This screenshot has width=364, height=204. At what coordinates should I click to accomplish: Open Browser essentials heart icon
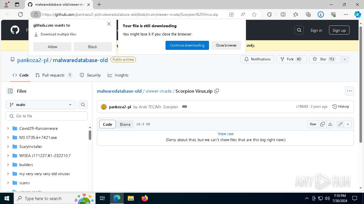click(x=333, y=14)
